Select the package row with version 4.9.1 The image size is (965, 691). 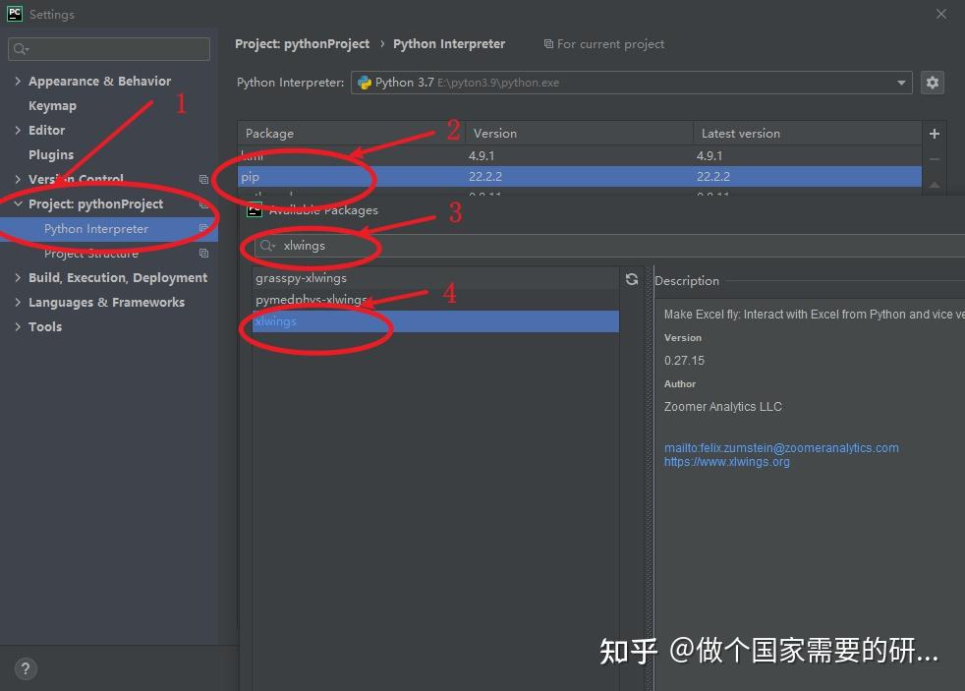coord(580,155)
